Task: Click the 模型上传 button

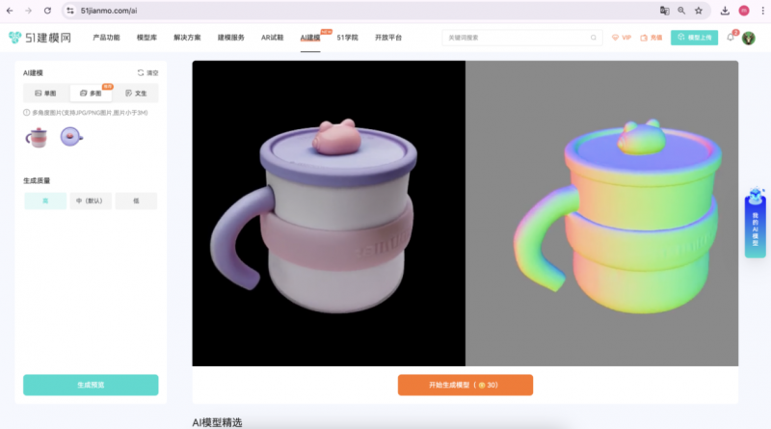Action: coord(695,38)
